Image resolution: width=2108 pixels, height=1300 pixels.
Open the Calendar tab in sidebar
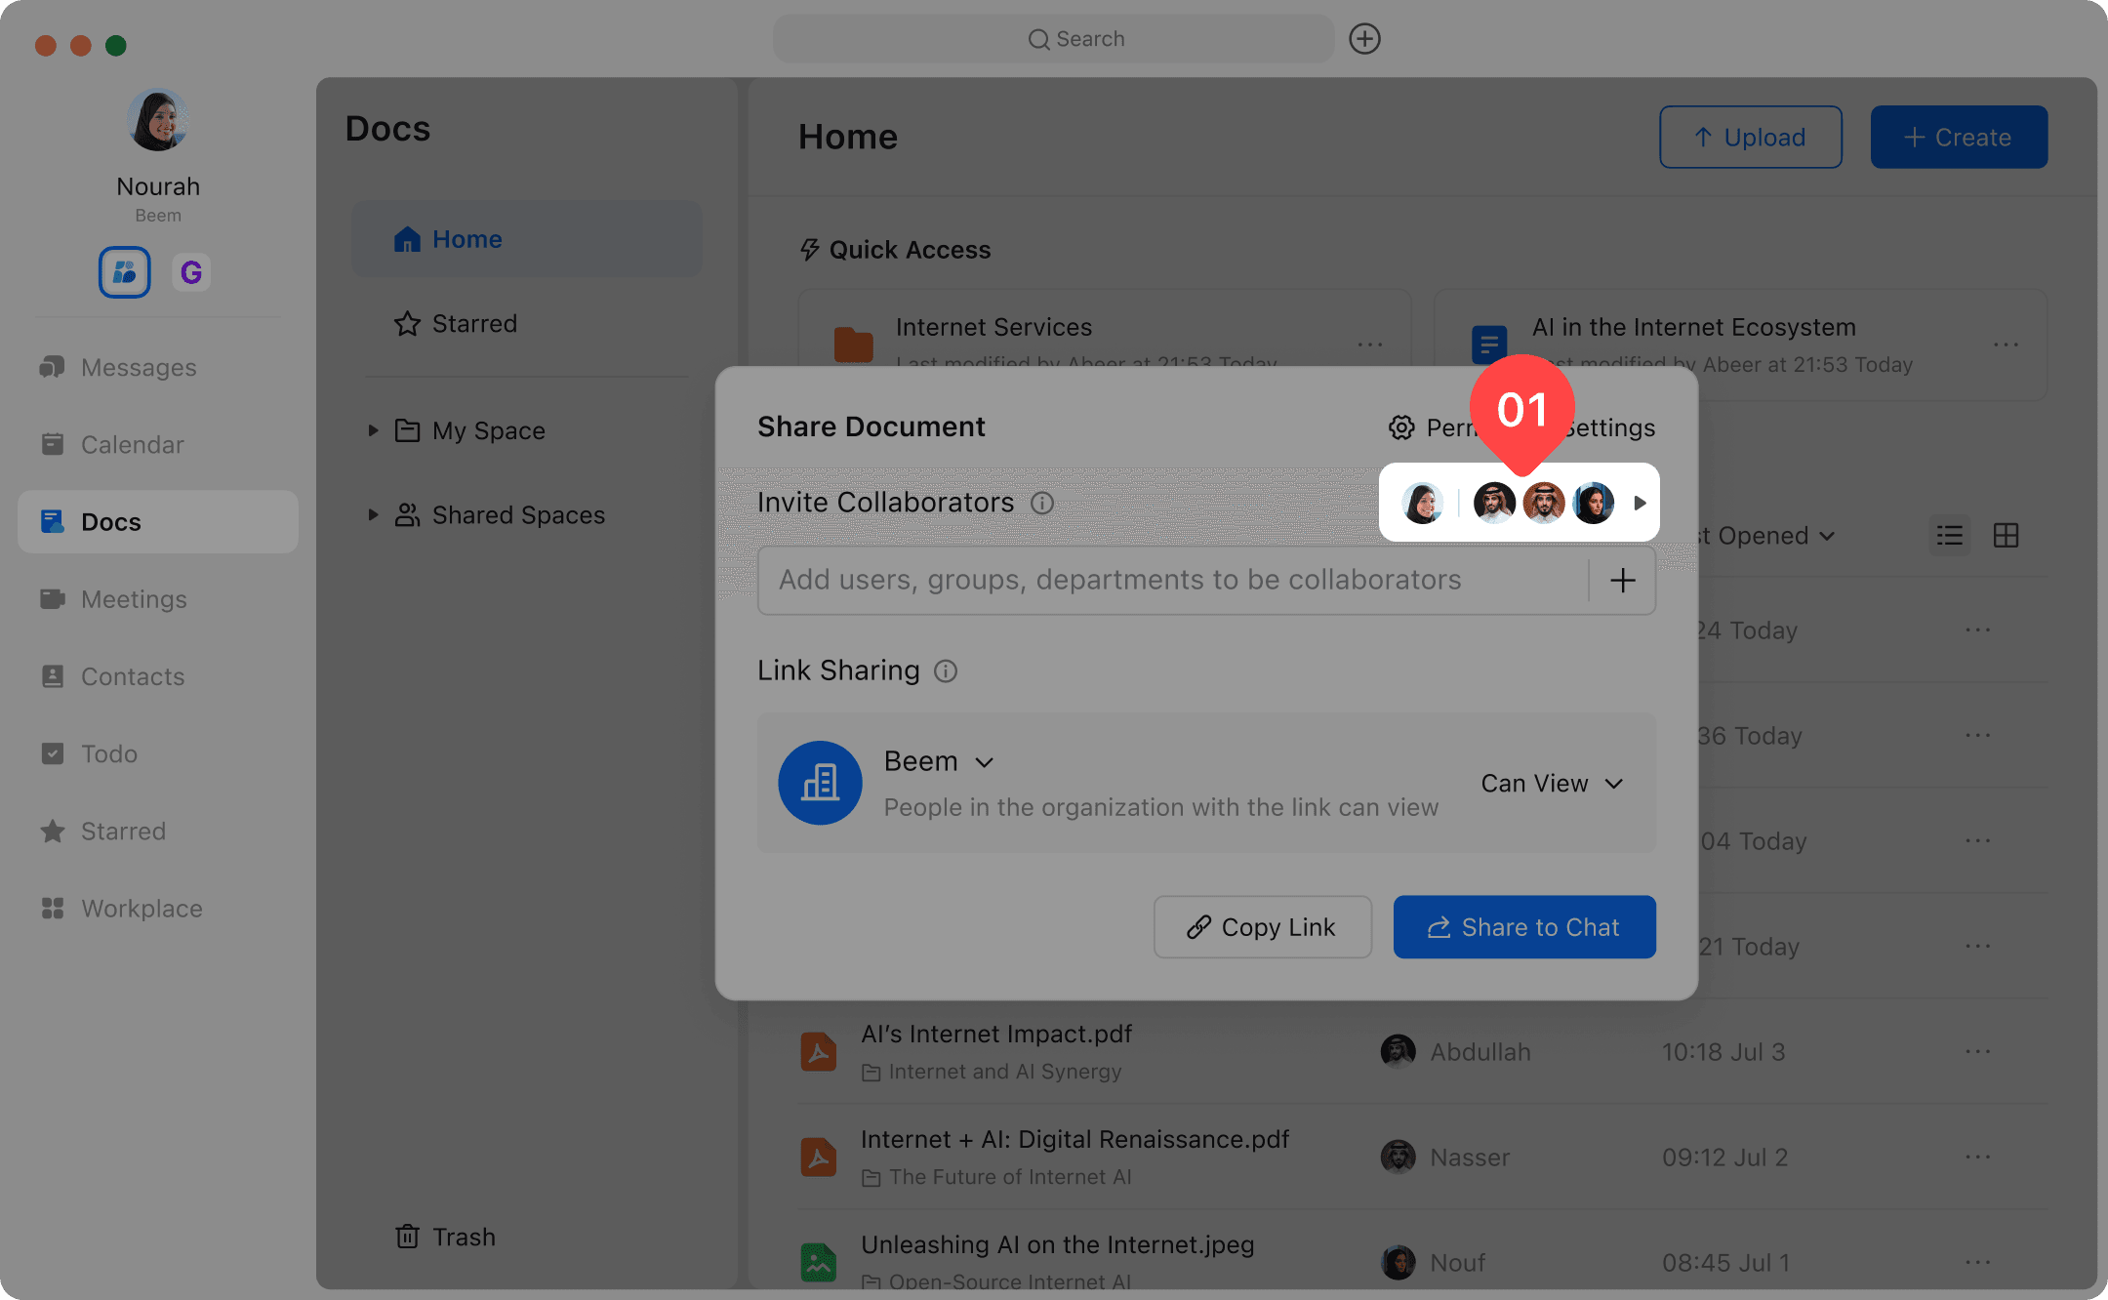tap(132, 445)
